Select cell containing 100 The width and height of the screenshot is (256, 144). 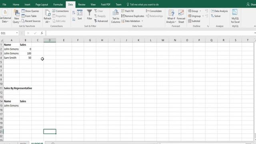[26, 53]
